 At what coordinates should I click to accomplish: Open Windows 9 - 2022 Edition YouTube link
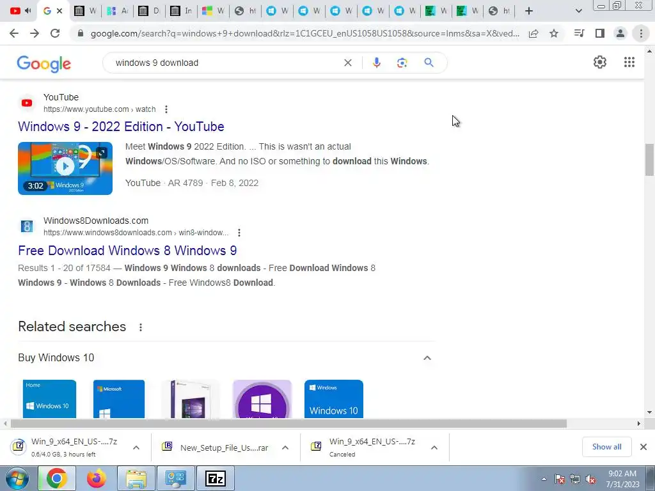click(x=121, y=127)
